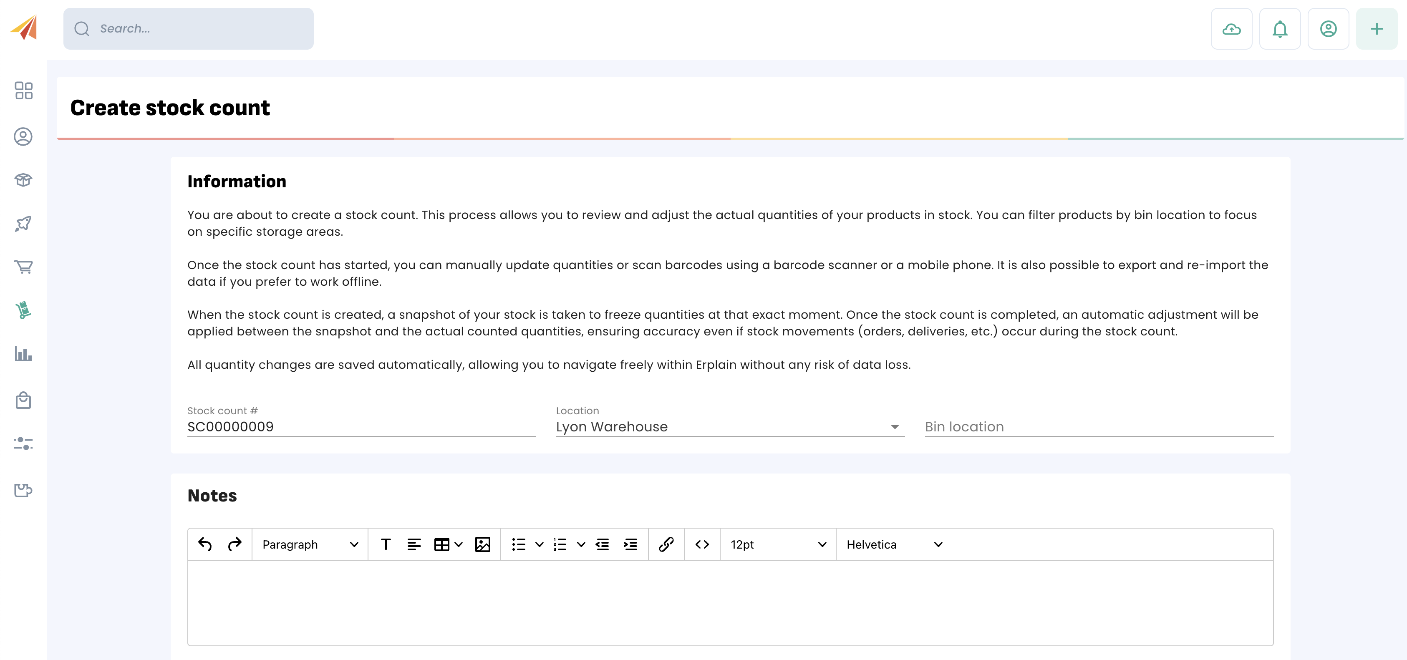The image size is (1407, 660).
Task: Click the undo arrow in Notes editor
Action: point(205,544)
